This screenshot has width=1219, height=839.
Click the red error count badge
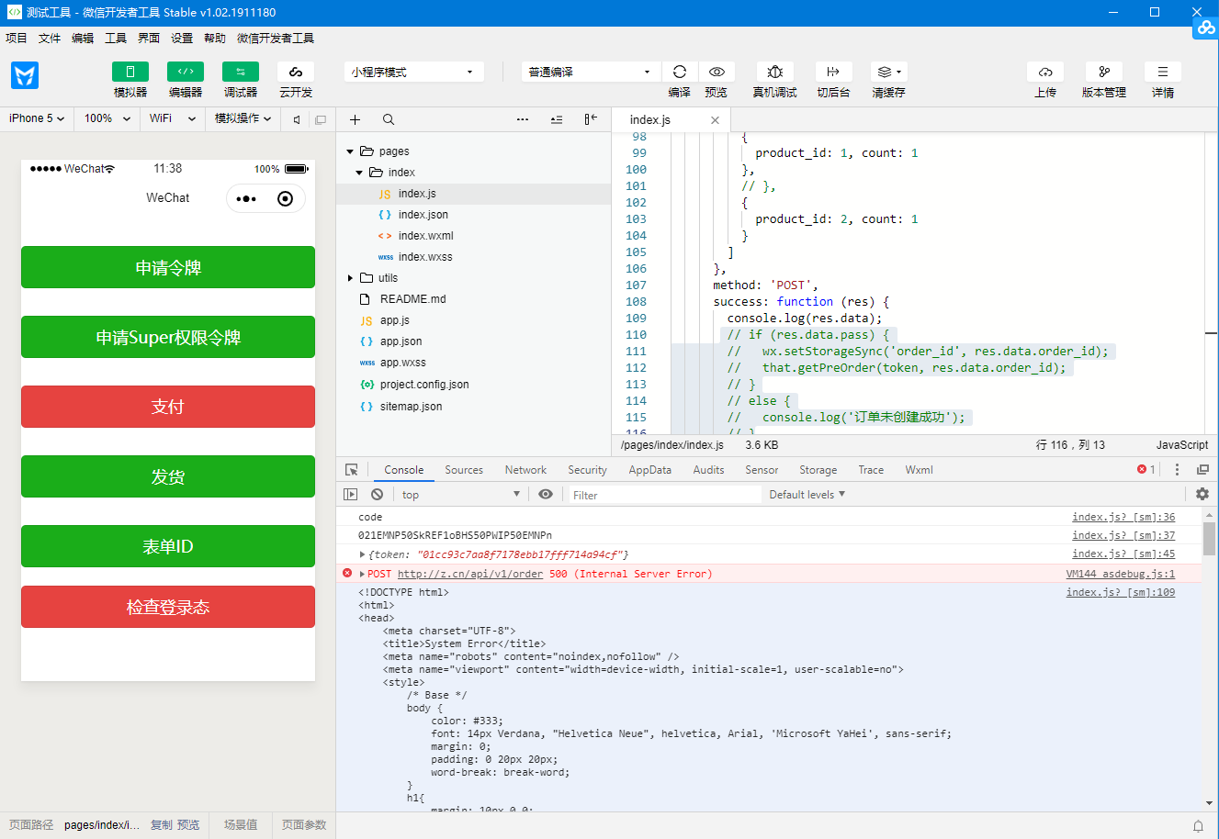pos(1146,470)
